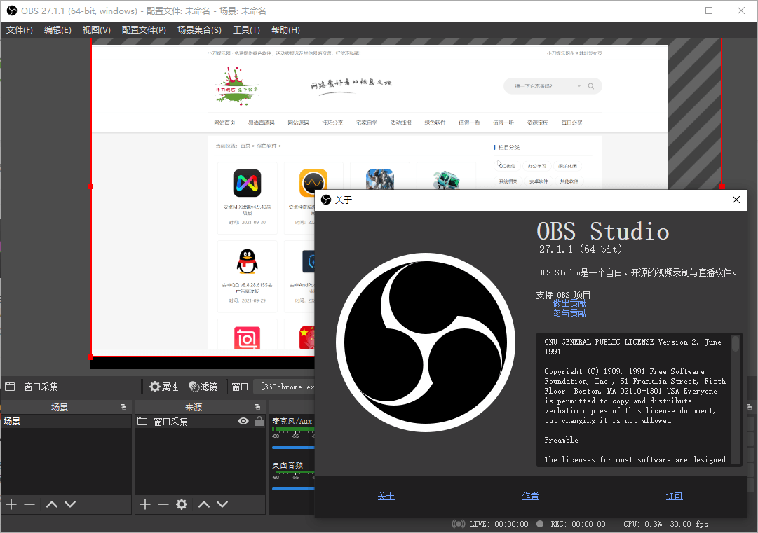Move source up with the up arrow icon
Viewport: 758px width, 533px height.
click(204, 504)
